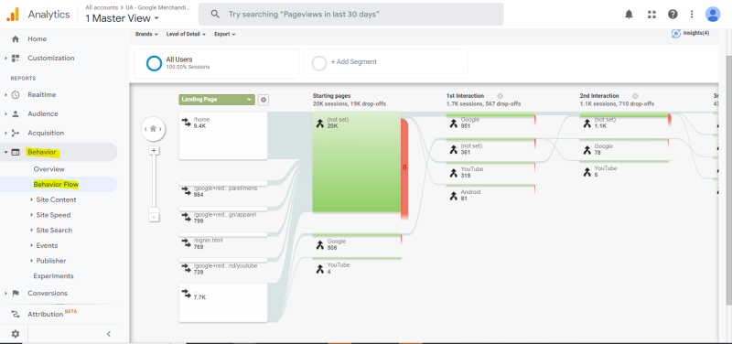
Task: Click the Add Segment empty circle
Action: pos(318,63)
